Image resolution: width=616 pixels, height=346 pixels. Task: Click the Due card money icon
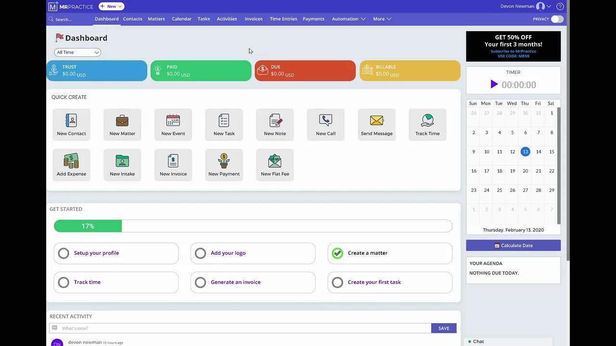[262, 70]
